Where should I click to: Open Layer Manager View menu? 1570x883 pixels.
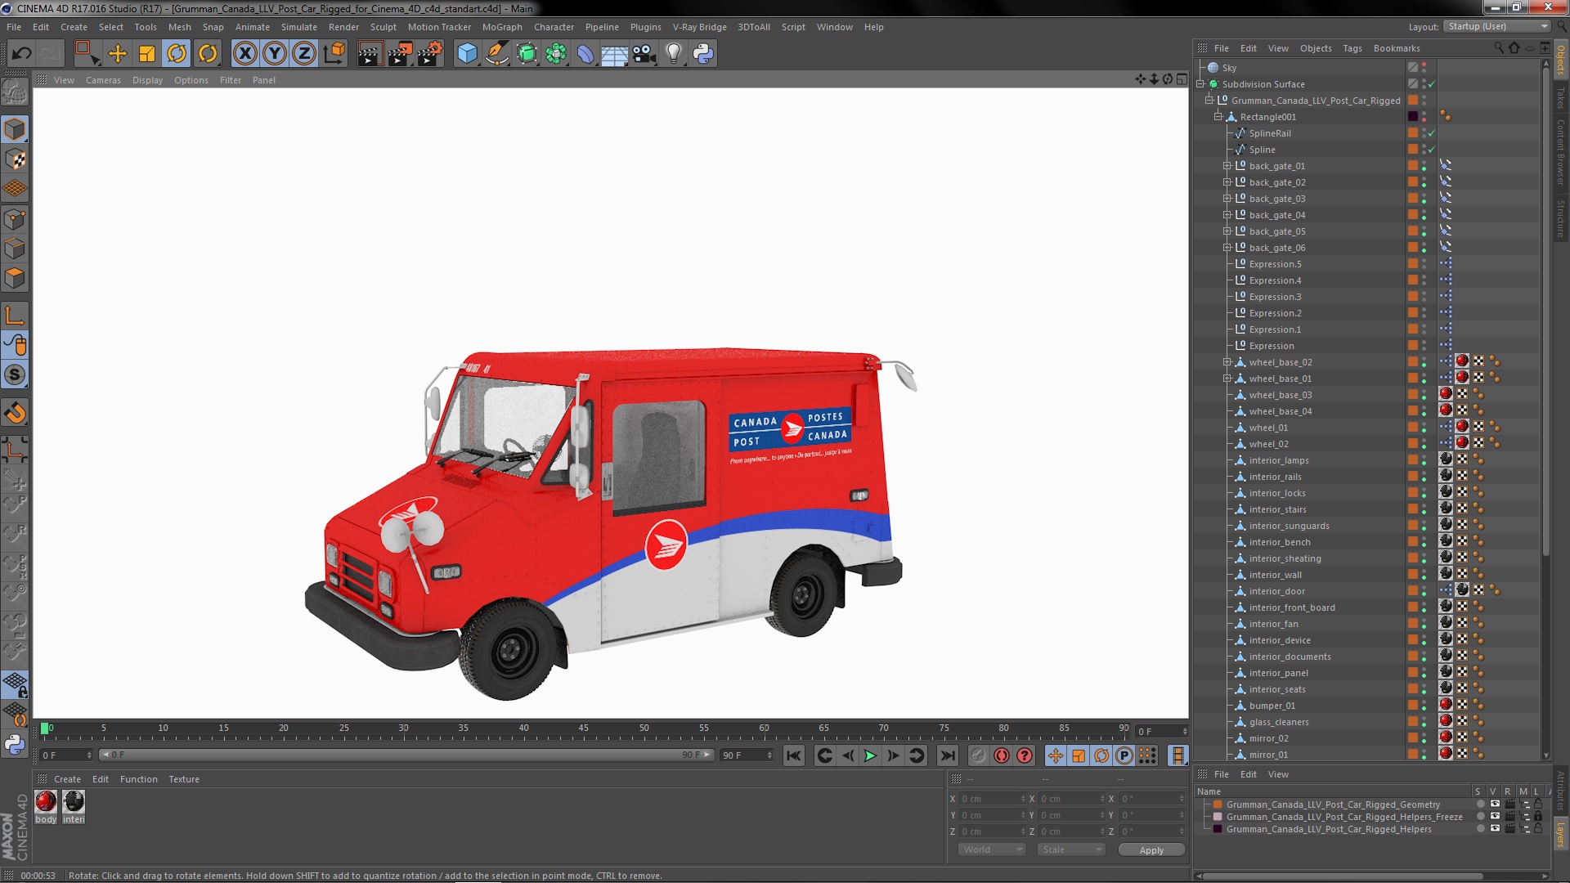tap(1278, 774)
